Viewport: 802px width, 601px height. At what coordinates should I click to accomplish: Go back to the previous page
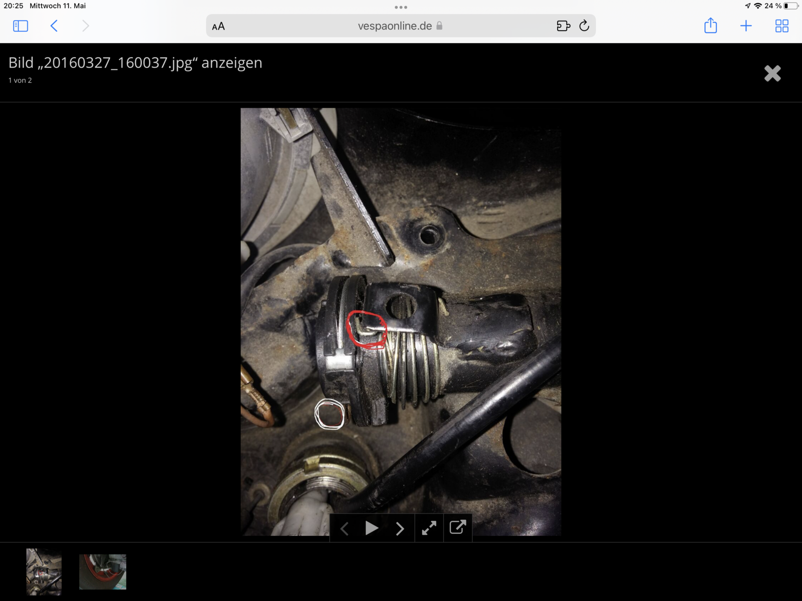[x=54, y=26]
